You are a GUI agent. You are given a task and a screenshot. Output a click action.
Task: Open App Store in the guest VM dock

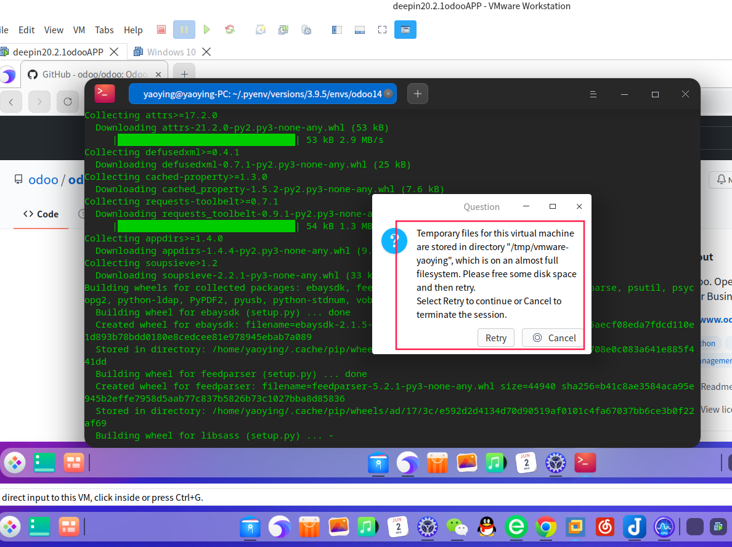437,463
